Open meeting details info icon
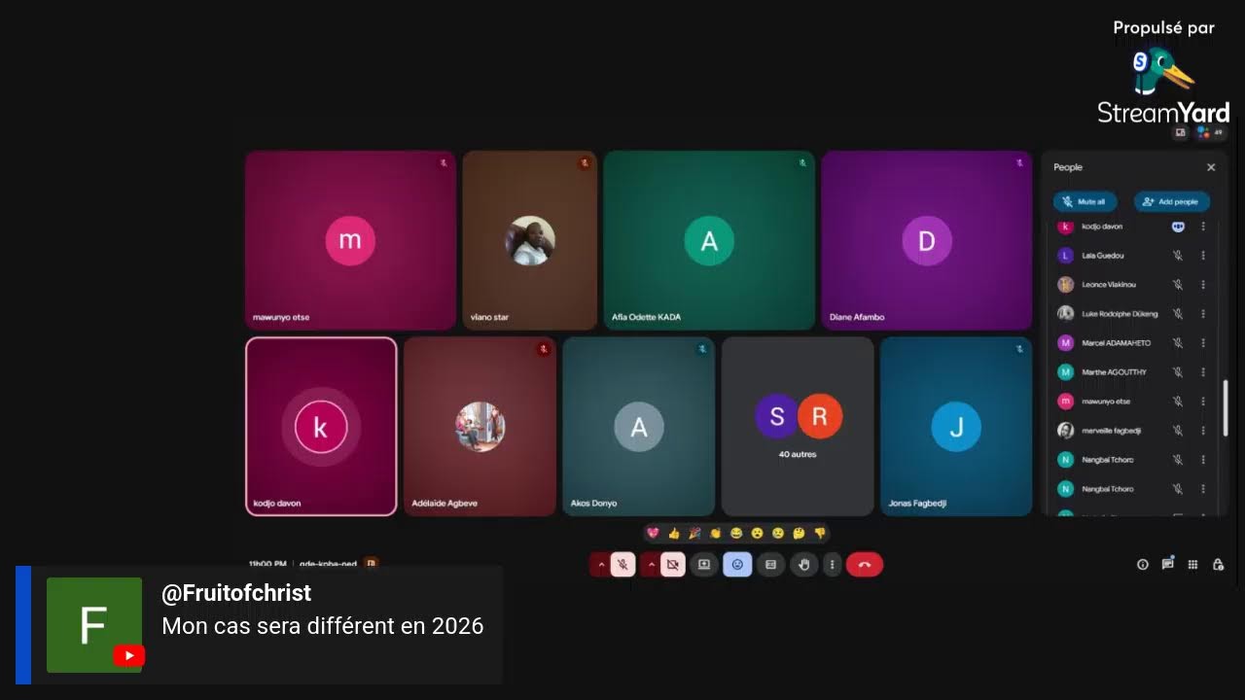 click(x=1143, y=564)
